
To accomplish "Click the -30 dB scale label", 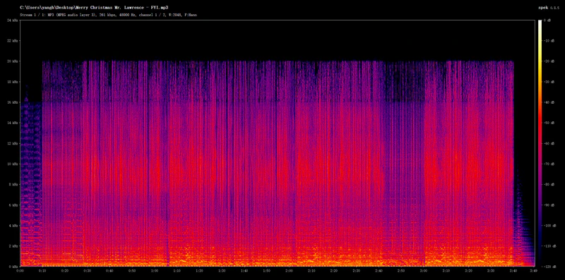I will coord(549,82).
